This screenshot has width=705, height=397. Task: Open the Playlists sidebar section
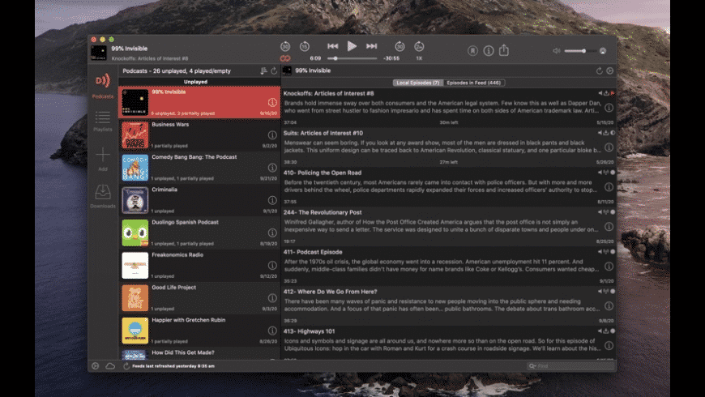coord(103,121)
